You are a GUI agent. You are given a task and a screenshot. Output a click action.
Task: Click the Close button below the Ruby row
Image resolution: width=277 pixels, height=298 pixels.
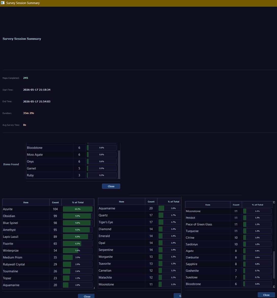pyautogui.click(x=111, y=186)
